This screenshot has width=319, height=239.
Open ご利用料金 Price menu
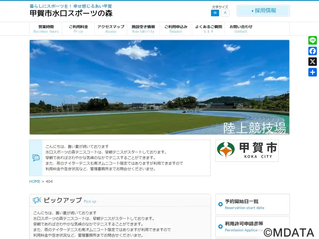click(78, 29)
